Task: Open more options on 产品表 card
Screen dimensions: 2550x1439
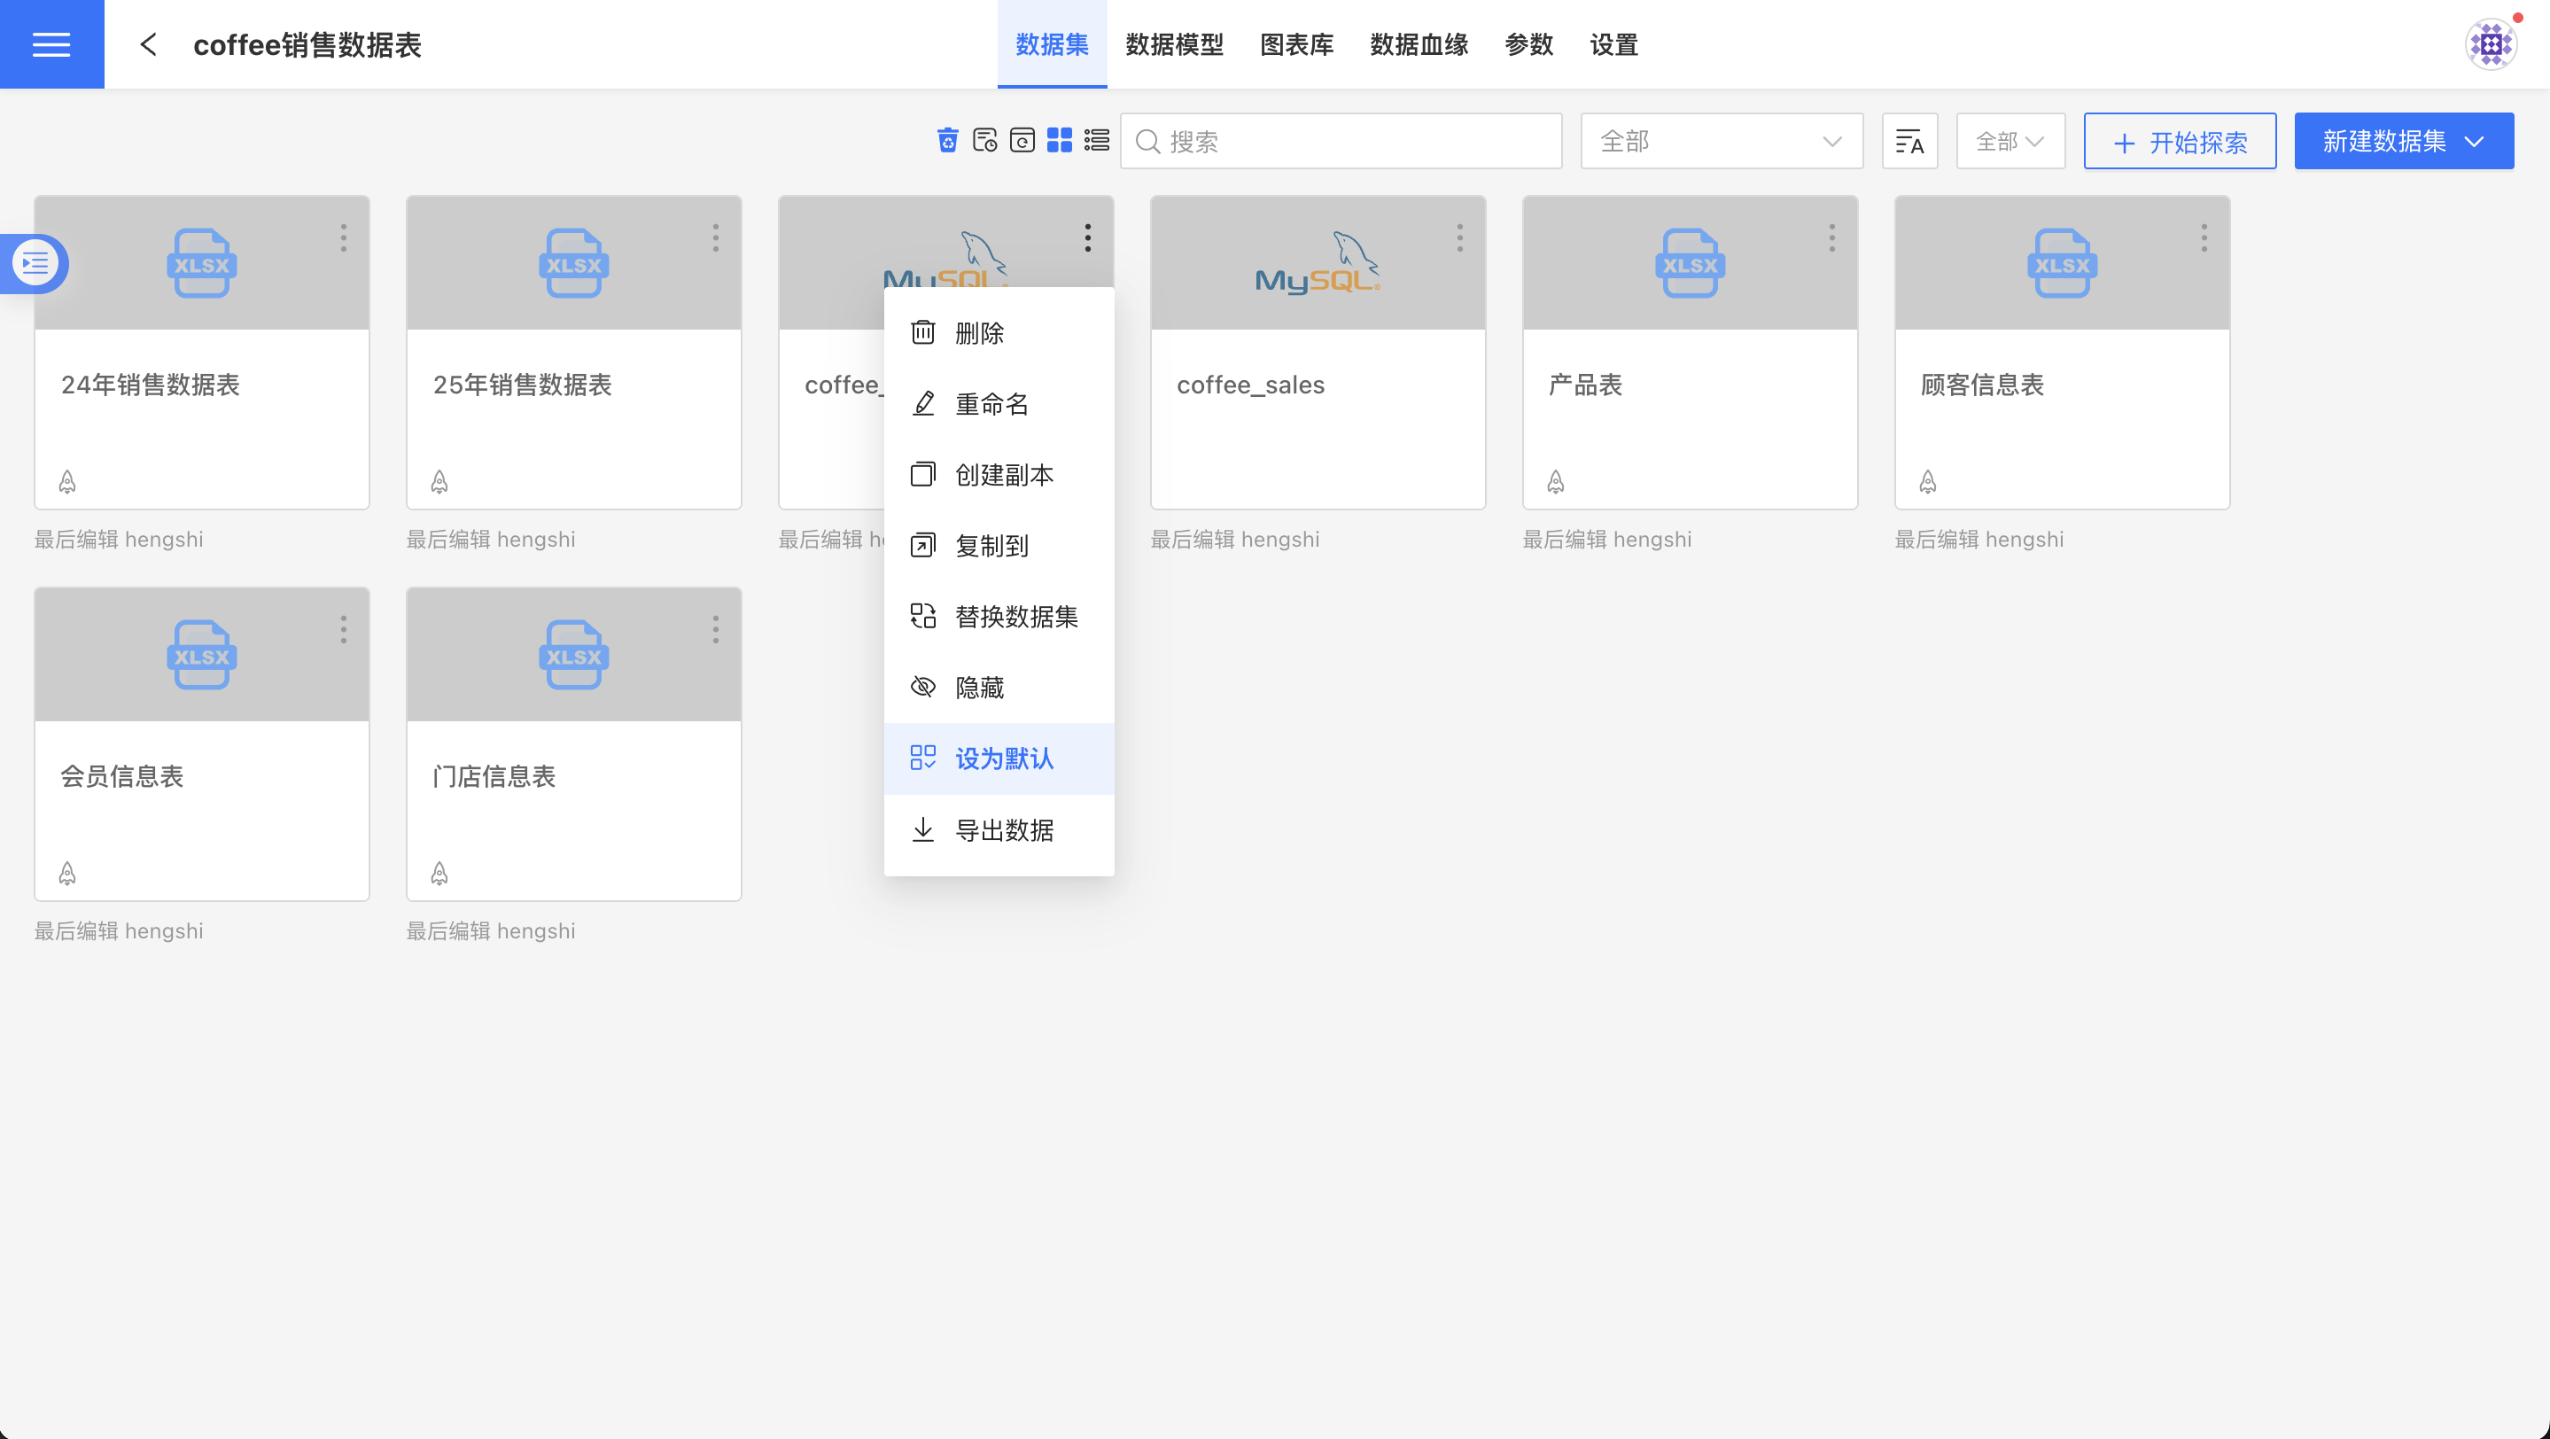Action: [1831, 237]
